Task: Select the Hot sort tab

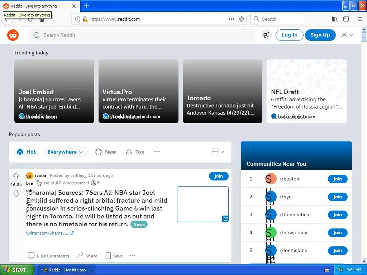Action: (27, 152)
